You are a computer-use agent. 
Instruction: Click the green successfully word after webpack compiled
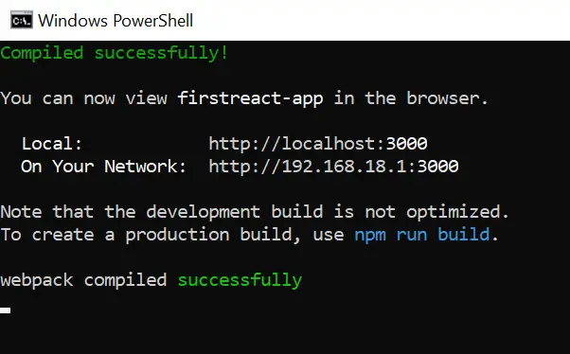point(240,280)
